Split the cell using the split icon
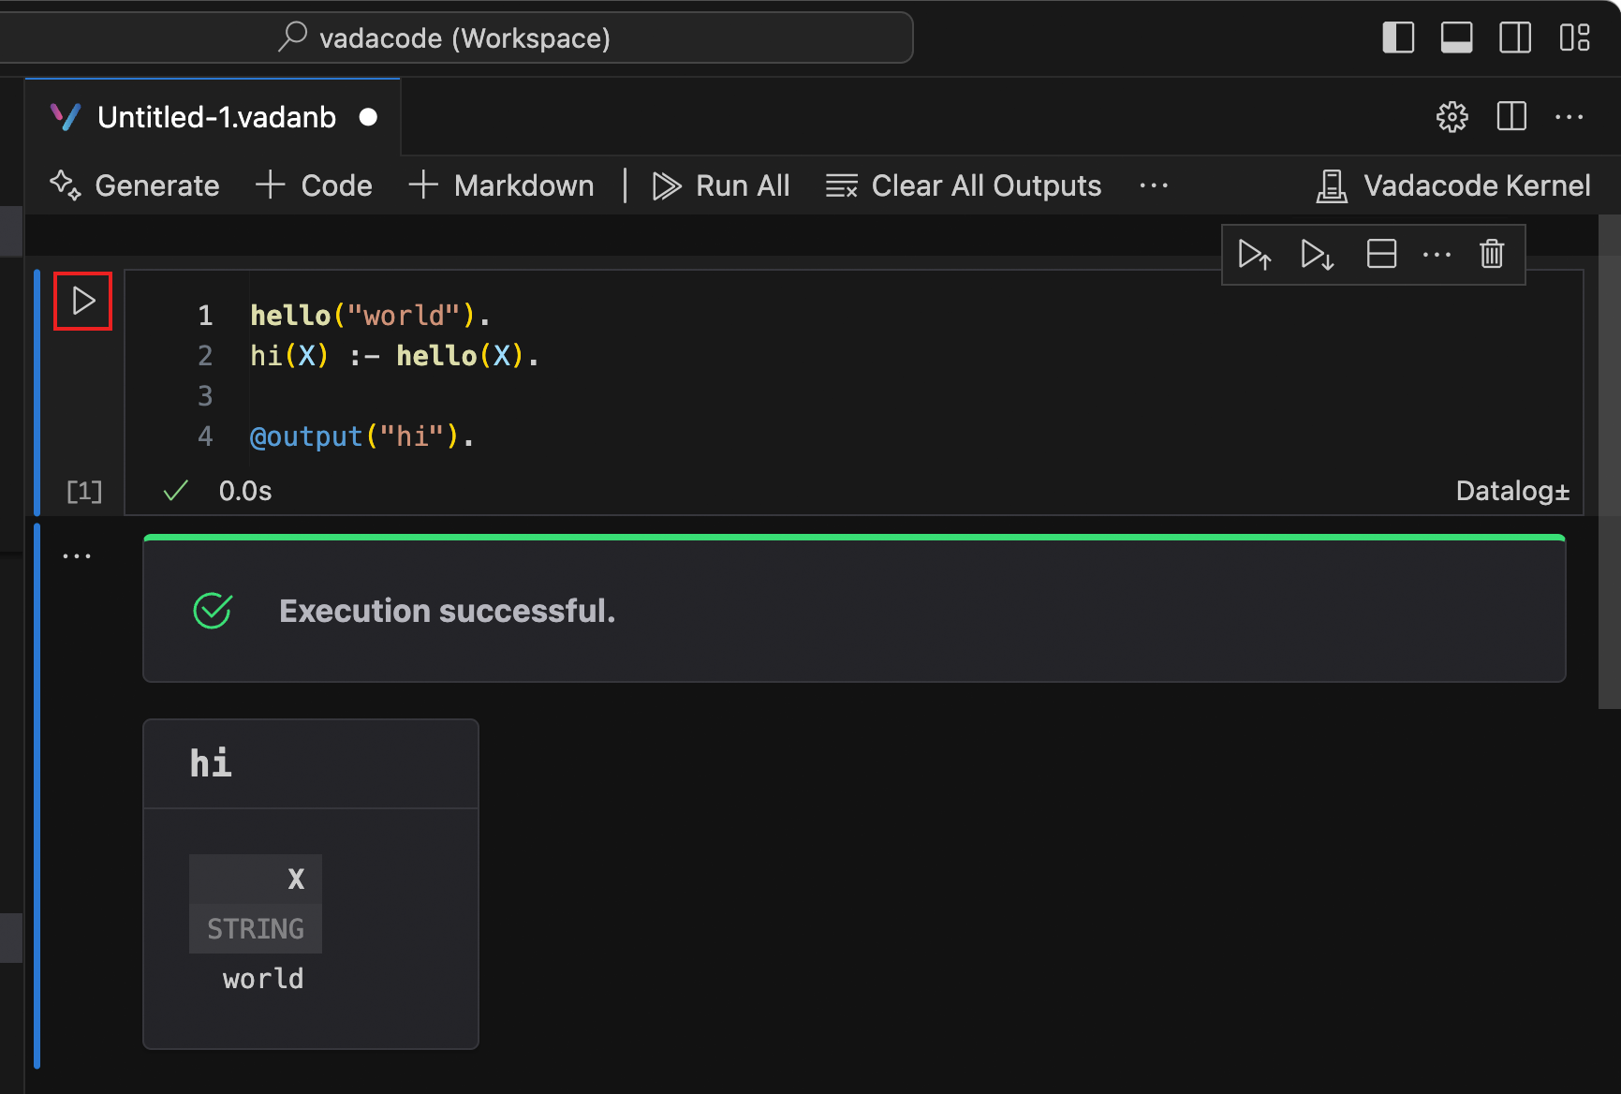The height and width of the screenshot is (1094, 1621). [1381, 254]
